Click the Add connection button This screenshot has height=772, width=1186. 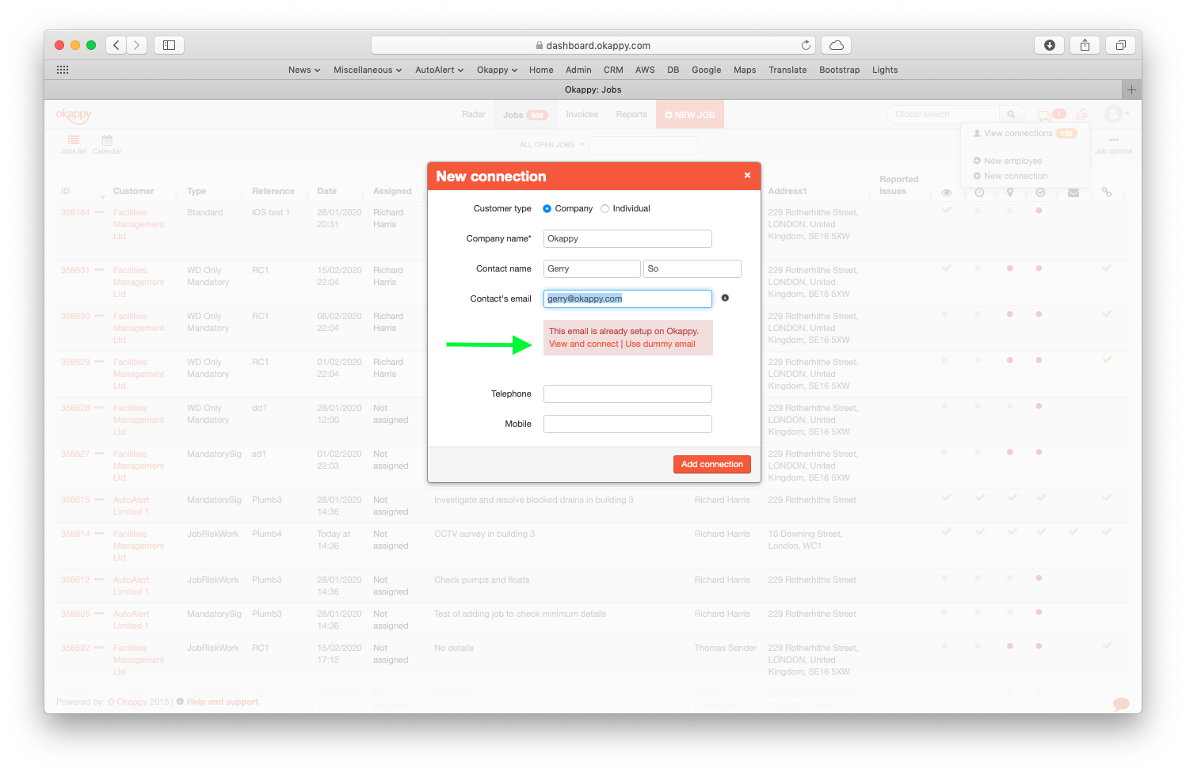click(711, 464)
